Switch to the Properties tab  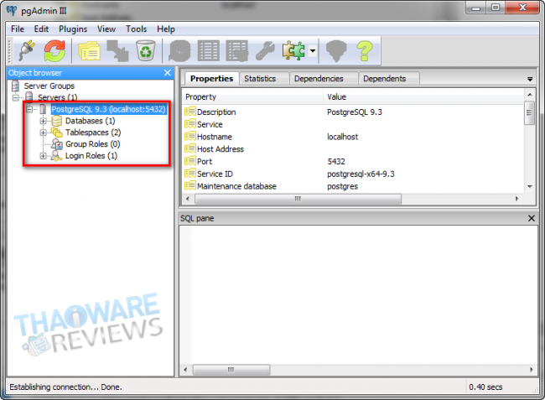tap(211, 79)
